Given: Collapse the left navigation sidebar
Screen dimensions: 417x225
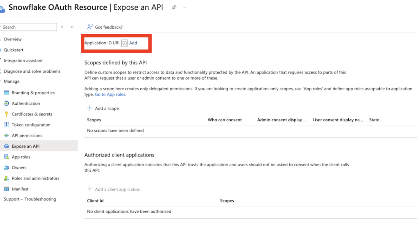Looking at the screenshot, I should 72,27.
